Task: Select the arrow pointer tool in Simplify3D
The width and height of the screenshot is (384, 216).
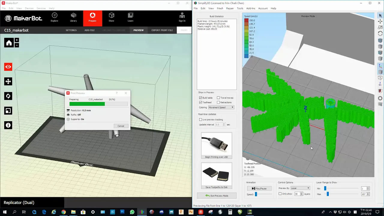Action: (380, 16)
